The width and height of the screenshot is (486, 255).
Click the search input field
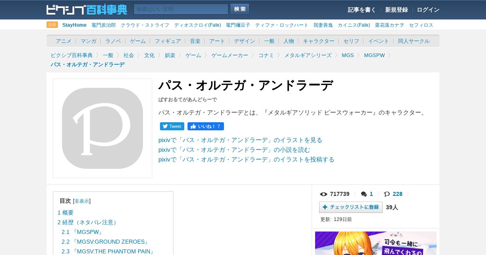(x=181, y=9)
